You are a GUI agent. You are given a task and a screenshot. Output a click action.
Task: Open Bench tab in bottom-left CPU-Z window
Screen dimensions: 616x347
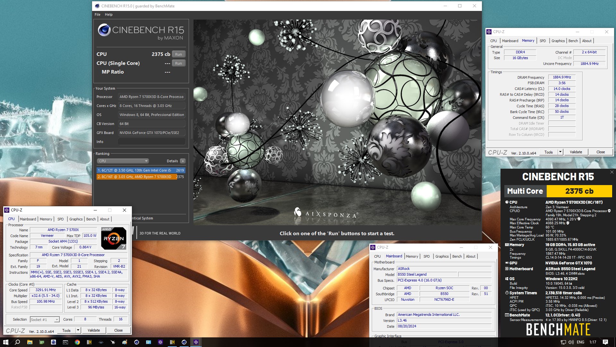[x=91, y=219]
